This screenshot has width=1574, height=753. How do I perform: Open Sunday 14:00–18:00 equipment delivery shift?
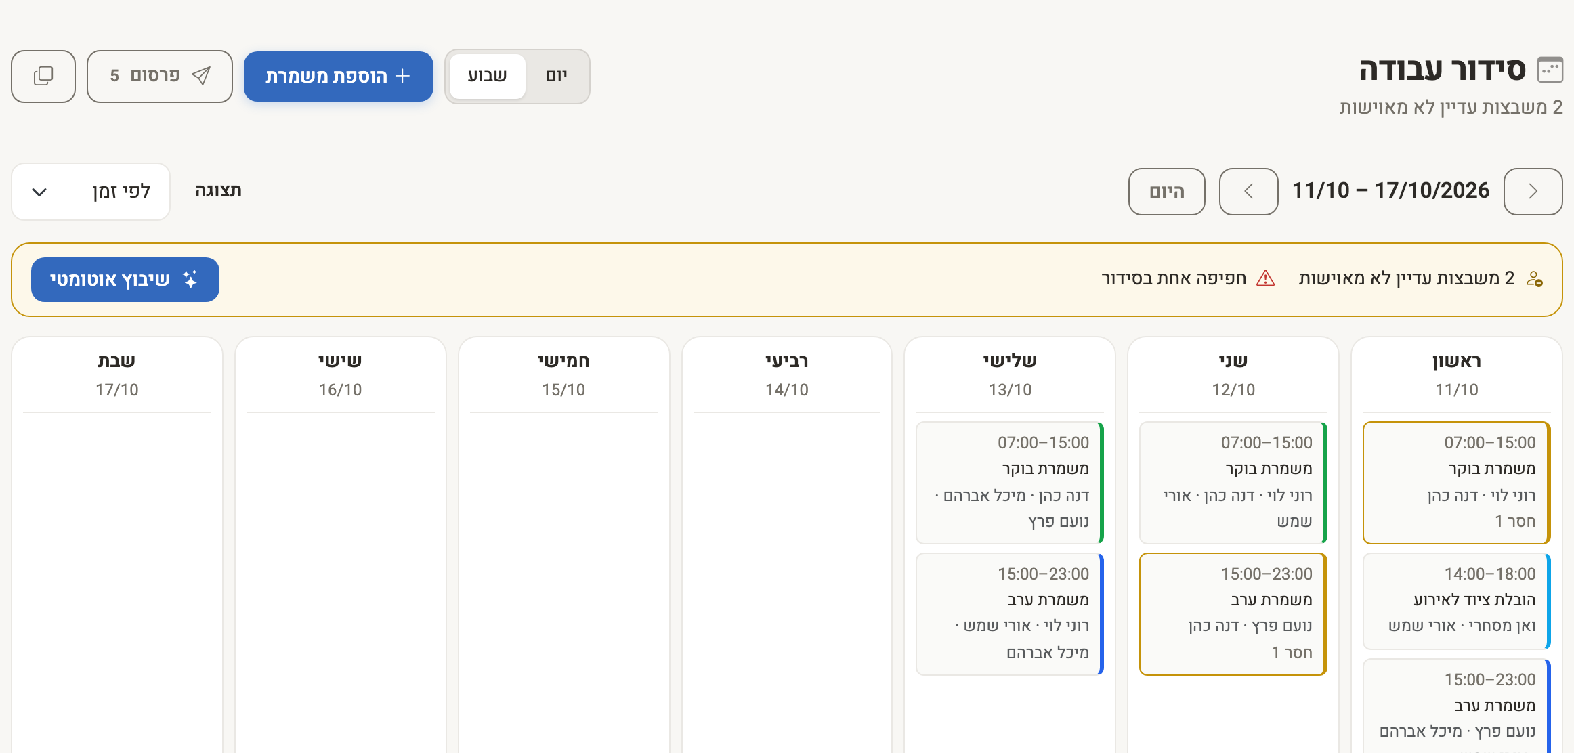tap(1456, 601)
